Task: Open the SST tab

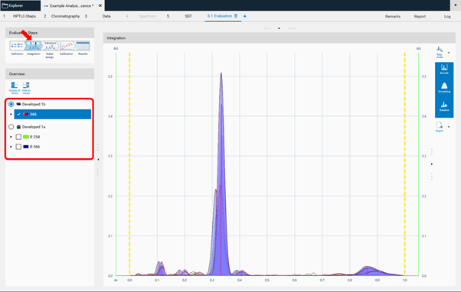Action: click(x=188, y=16)
